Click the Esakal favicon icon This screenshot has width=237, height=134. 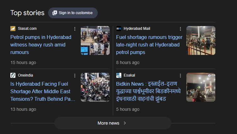pos(119,75)
